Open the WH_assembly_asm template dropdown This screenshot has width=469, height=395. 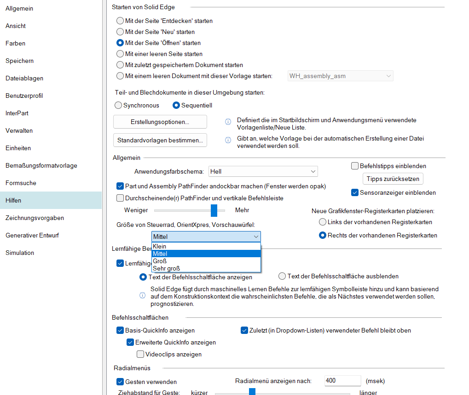pos(341,76)
